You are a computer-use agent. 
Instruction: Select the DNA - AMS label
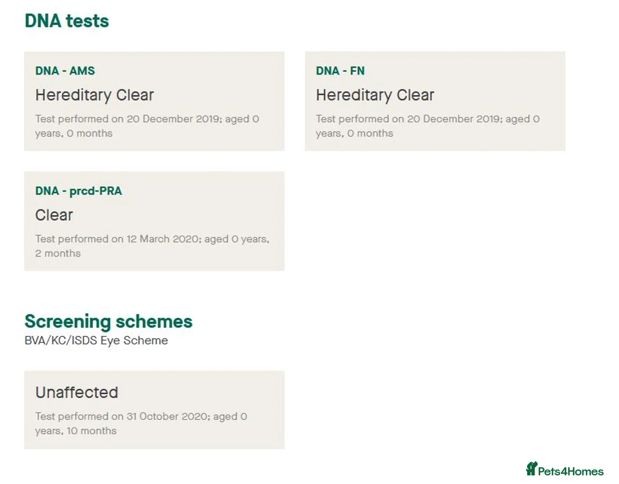[65, 71]
